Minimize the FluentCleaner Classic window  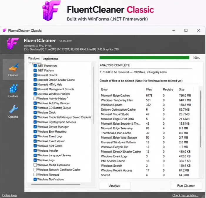click(174, 31)
